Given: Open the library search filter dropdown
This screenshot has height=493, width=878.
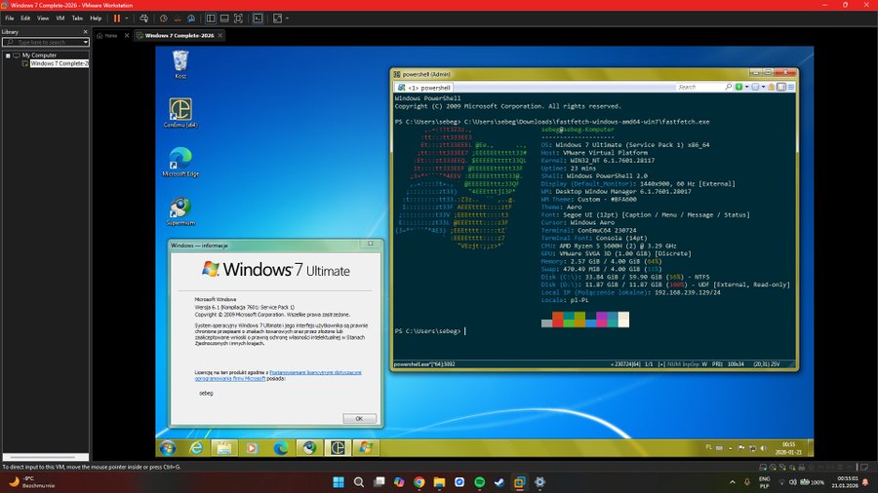Looking at the screenshot, I should [x=86, y=42].
